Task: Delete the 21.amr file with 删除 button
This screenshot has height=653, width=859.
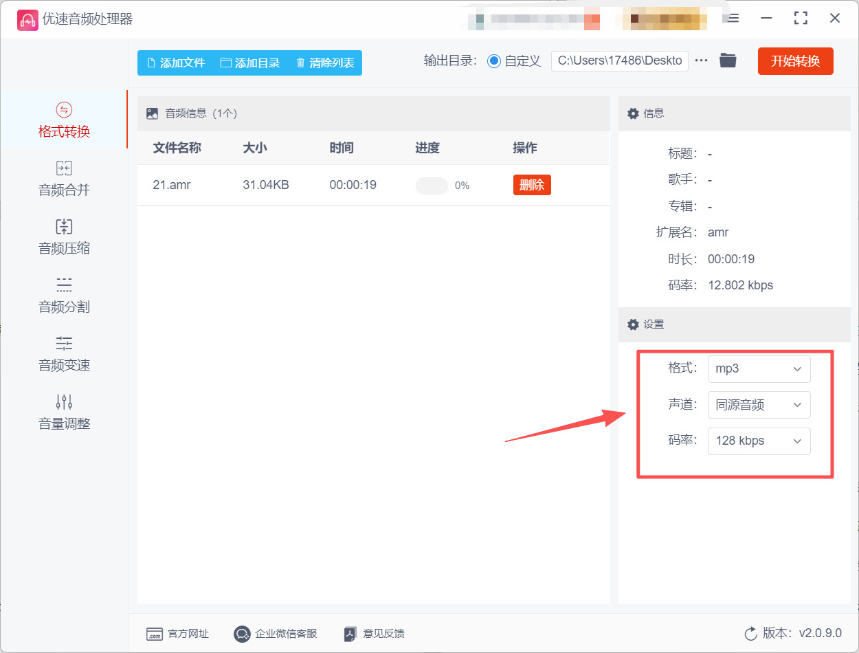Action: (x=531, y=185)
